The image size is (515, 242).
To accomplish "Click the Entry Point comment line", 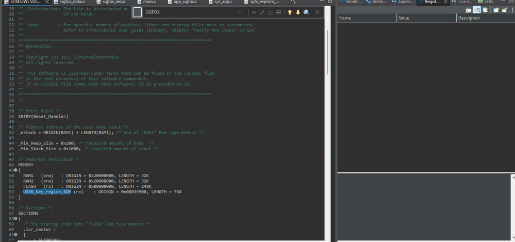I will point(39,111).
